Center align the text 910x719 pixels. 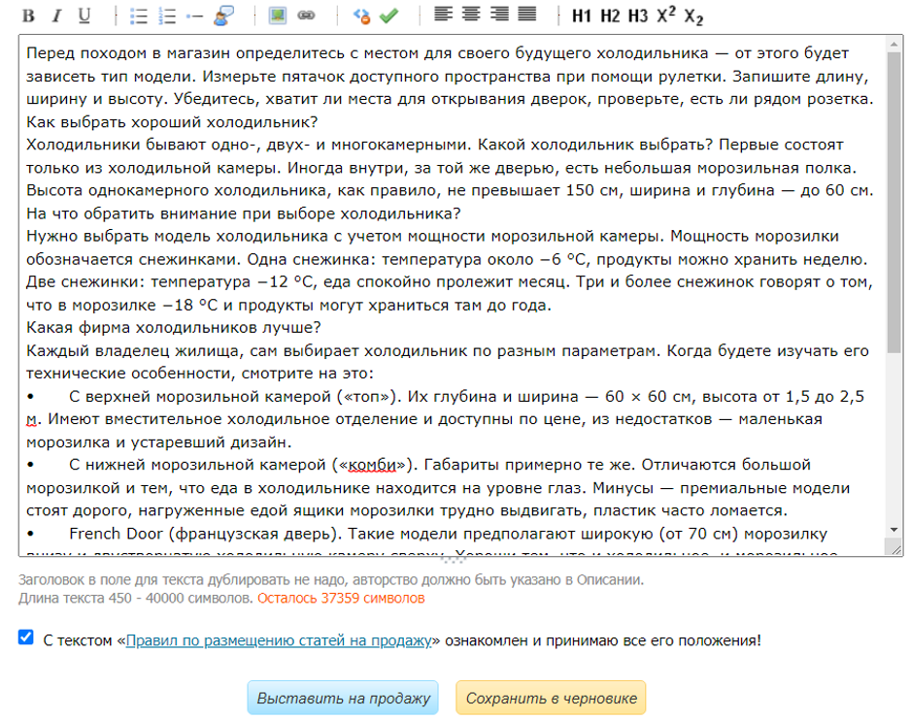(x=471, y=14)
